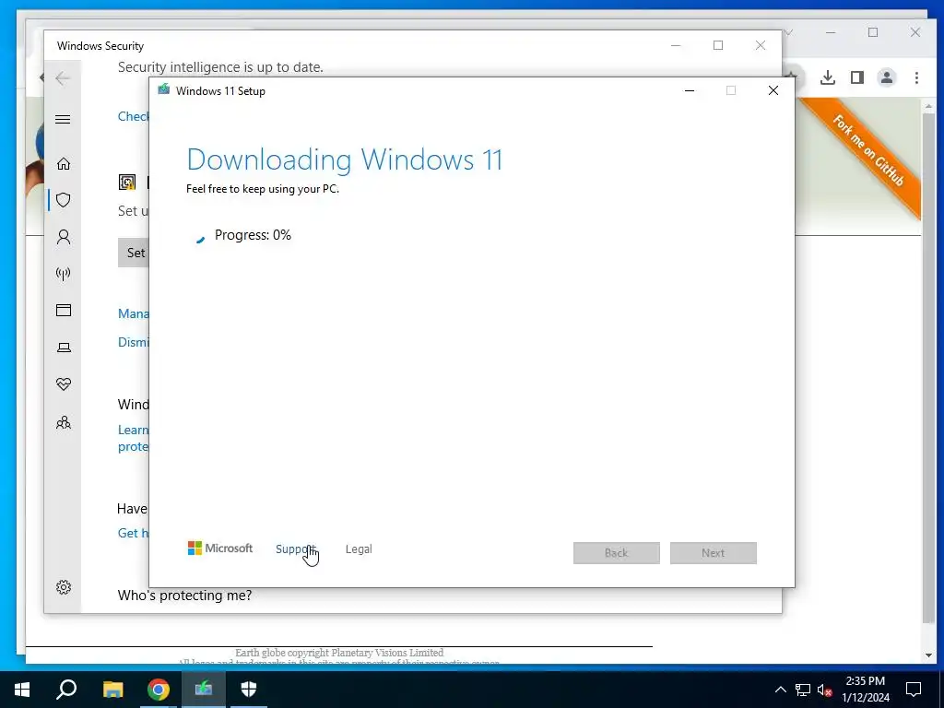This screenshot has height=708, width=944.
Task: Close the Windows Security window
Action: coord(761,45)
